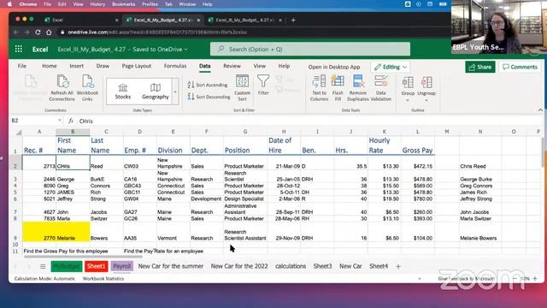
Task: Open New Car for the summer sheet
Action: pos(171,266)
